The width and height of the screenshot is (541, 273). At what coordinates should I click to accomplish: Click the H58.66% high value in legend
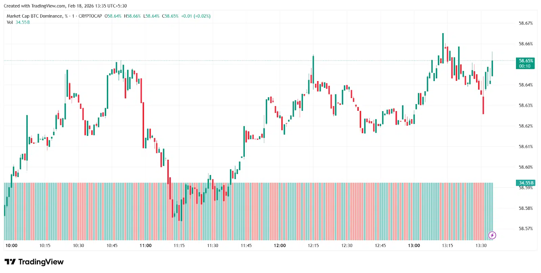pyautogui.click(x=132, y=16)
